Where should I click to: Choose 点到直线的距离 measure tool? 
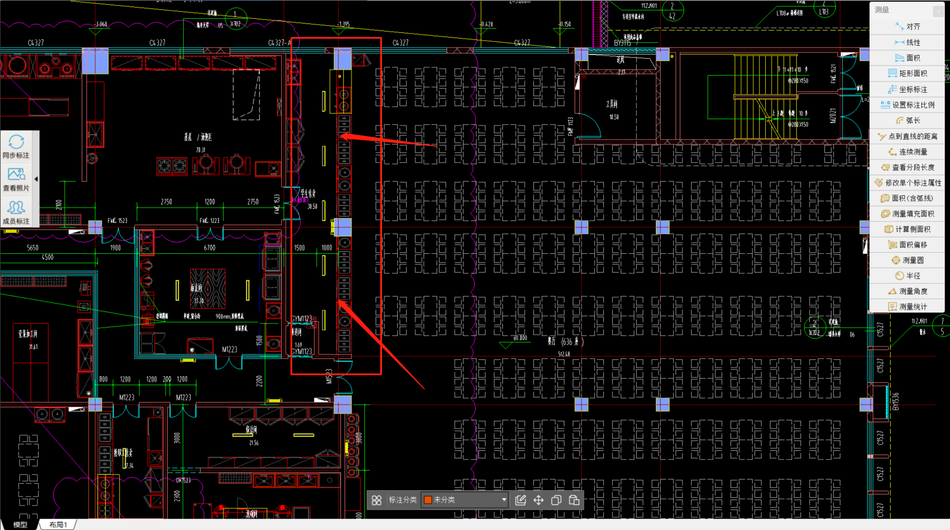coord(907,136)
